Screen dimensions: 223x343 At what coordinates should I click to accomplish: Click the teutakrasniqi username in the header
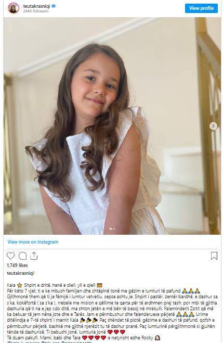[x=37, y=6]
